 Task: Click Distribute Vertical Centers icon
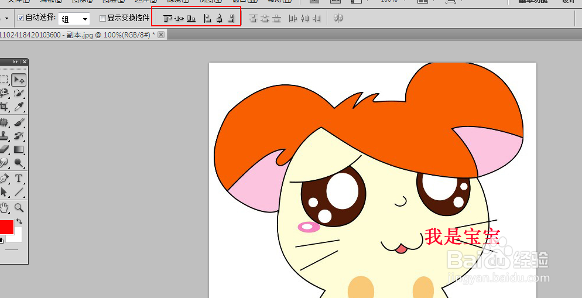point(265,18)
